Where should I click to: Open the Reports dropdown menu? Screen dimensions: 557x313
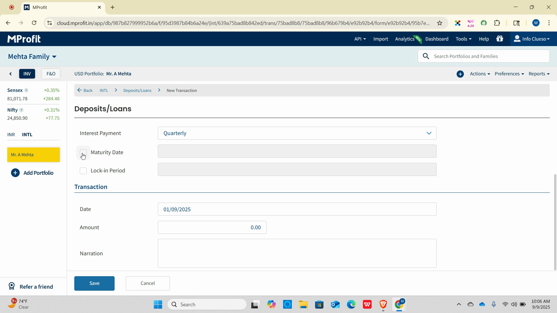(x=539, y=74)
